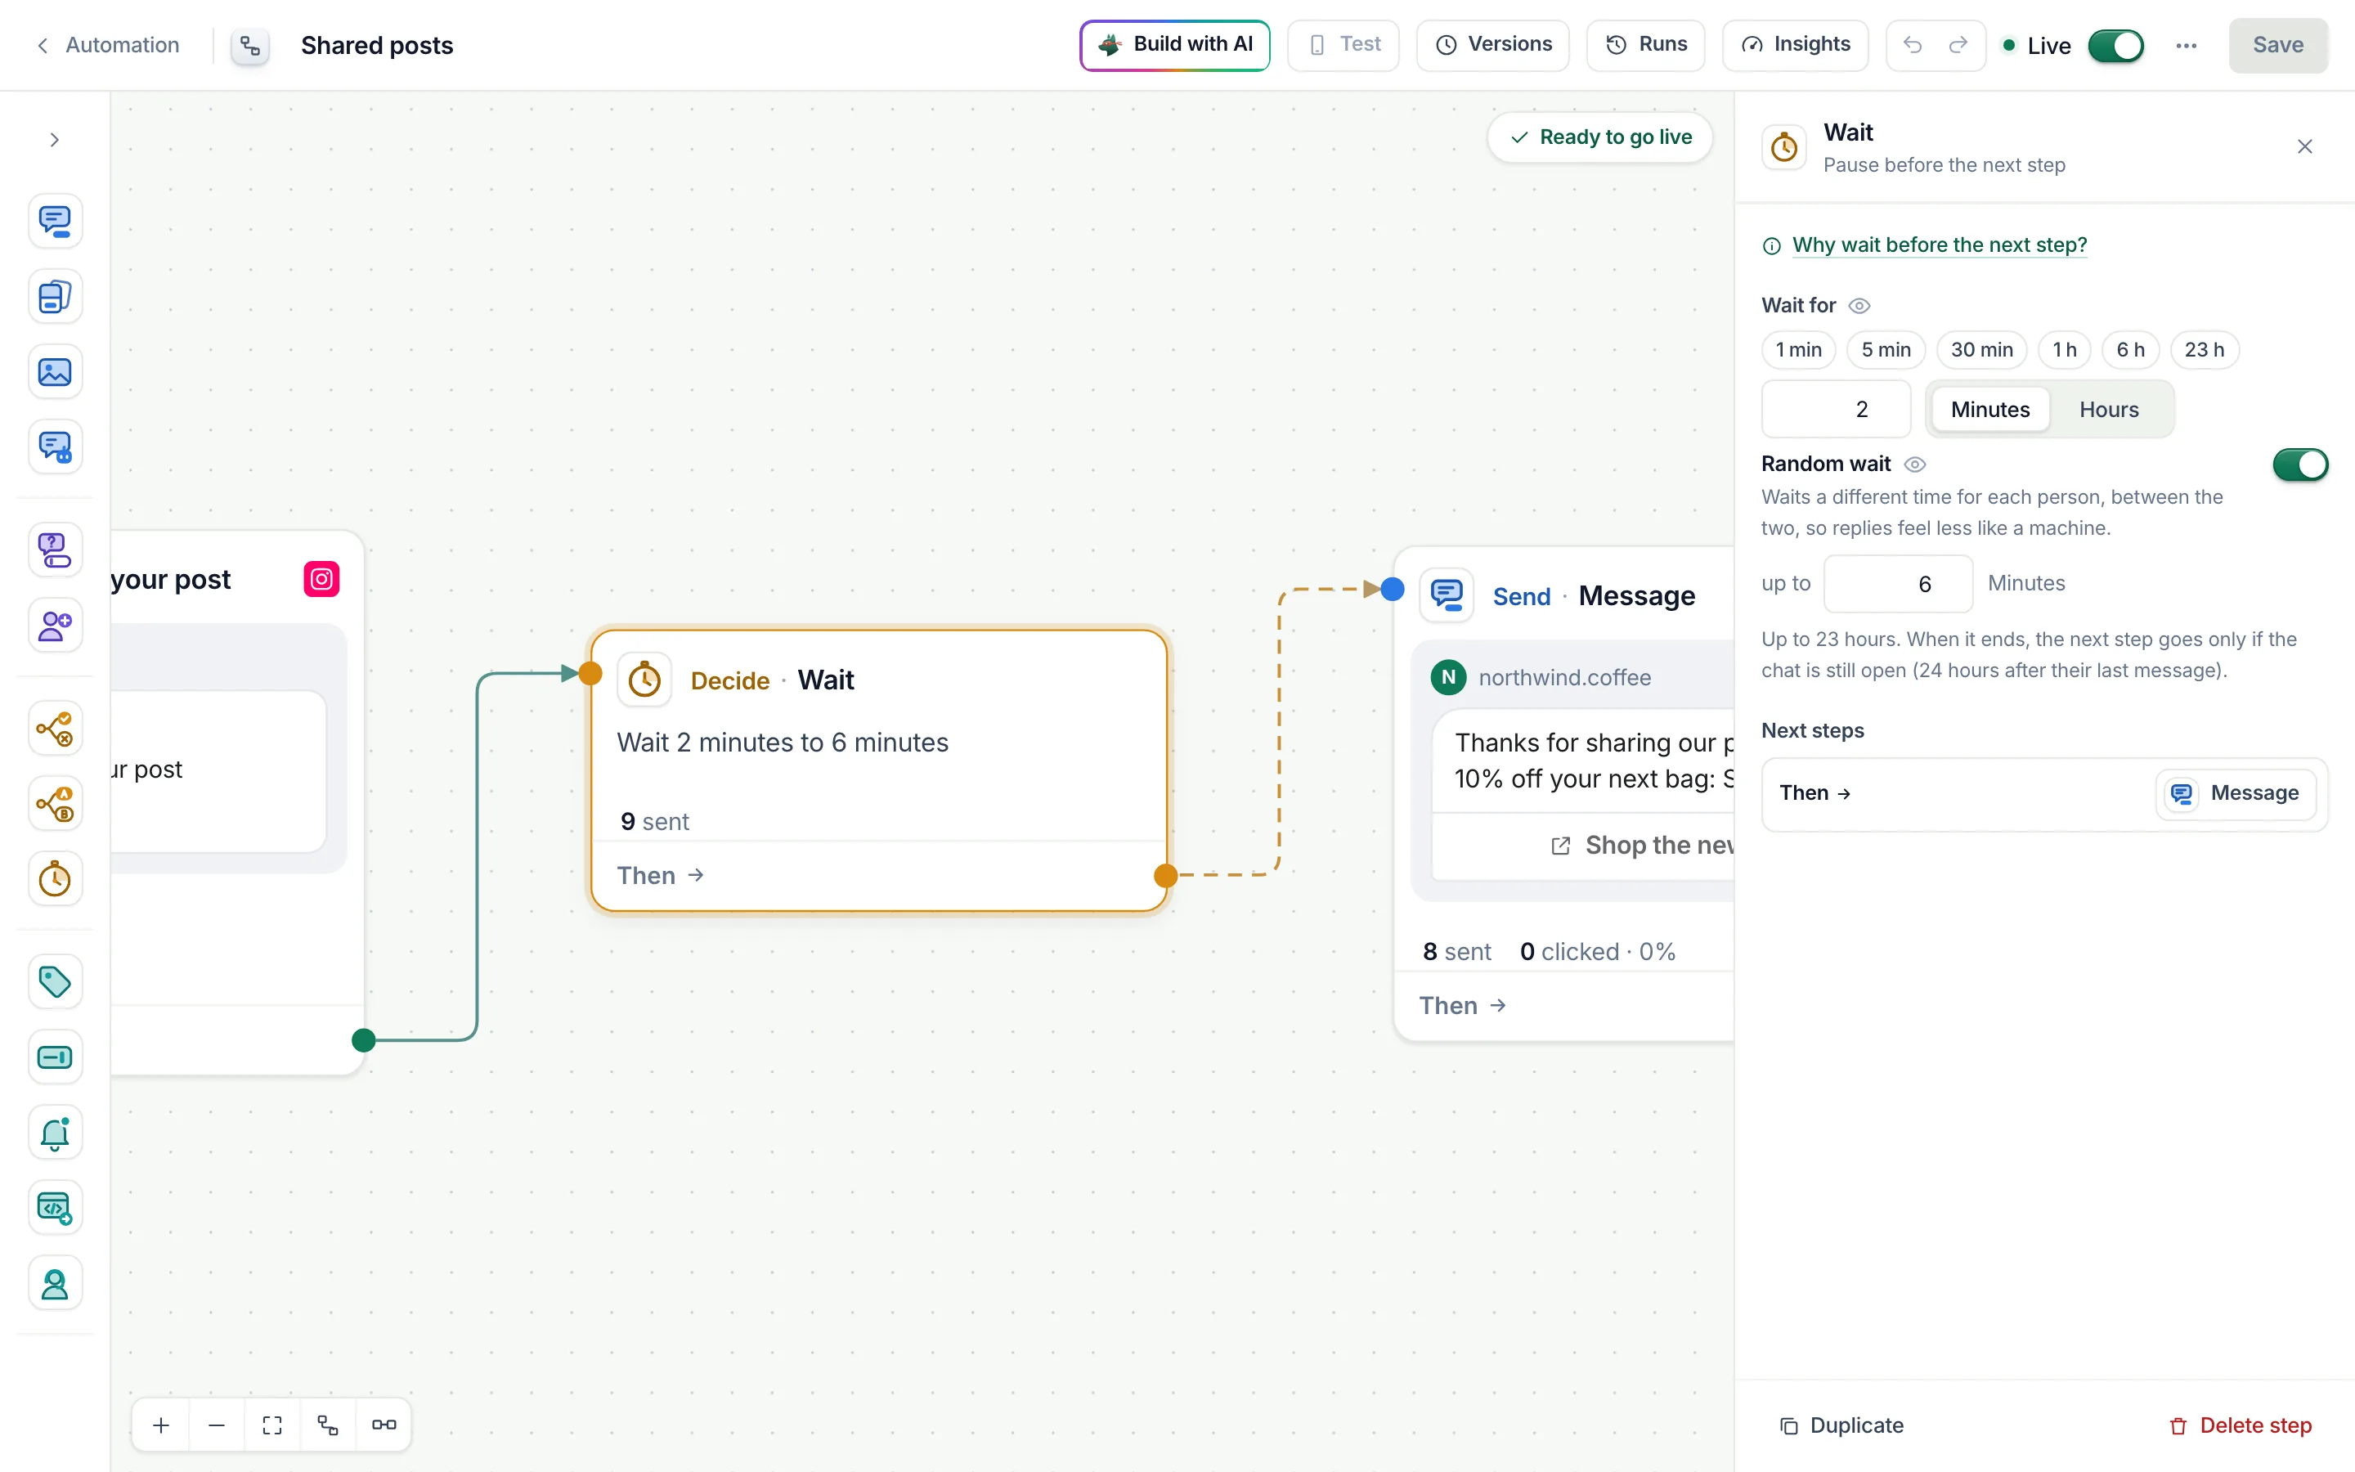This screenshot has height=1472, width=2355.
Task: Add a notification bell step icon
Action: click(x=55, y=1133)
